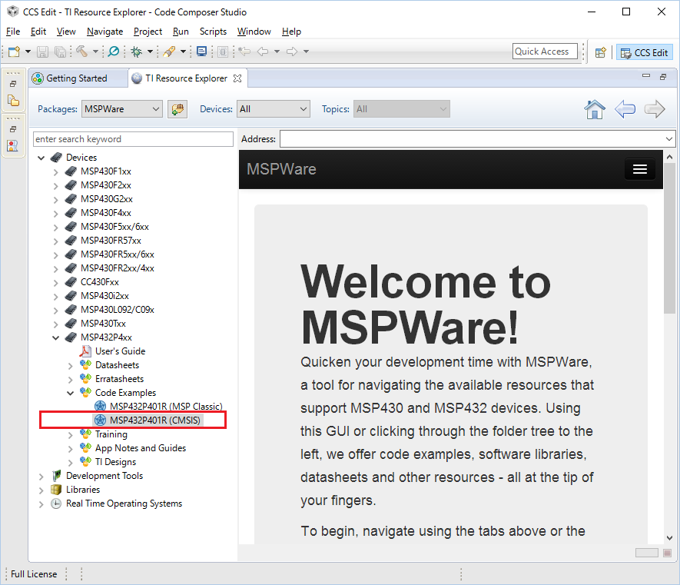Click the Build hammer icon

coord(81,52)
